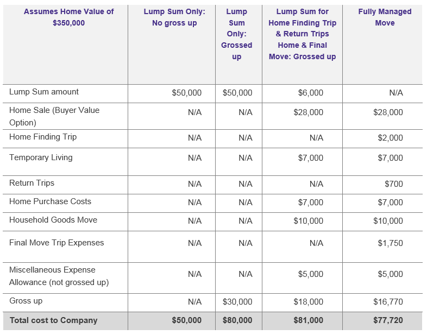427x335 pixels.
Task: Click the "Home Sale (Buyer Value Option)" label
Action: [54, 116]
